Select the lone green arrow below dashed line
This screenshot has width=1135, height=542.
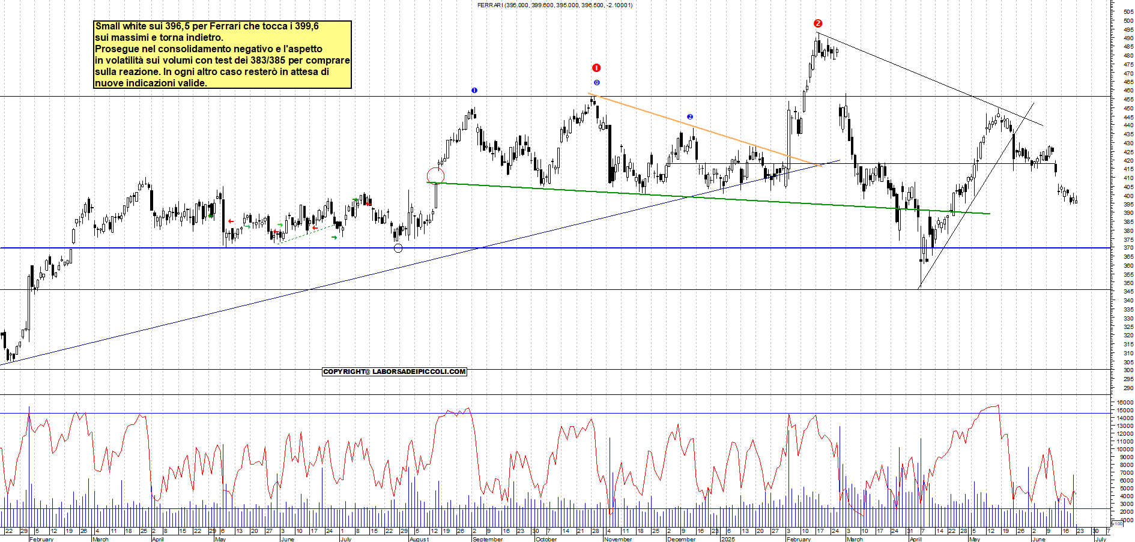click(334, 238)
